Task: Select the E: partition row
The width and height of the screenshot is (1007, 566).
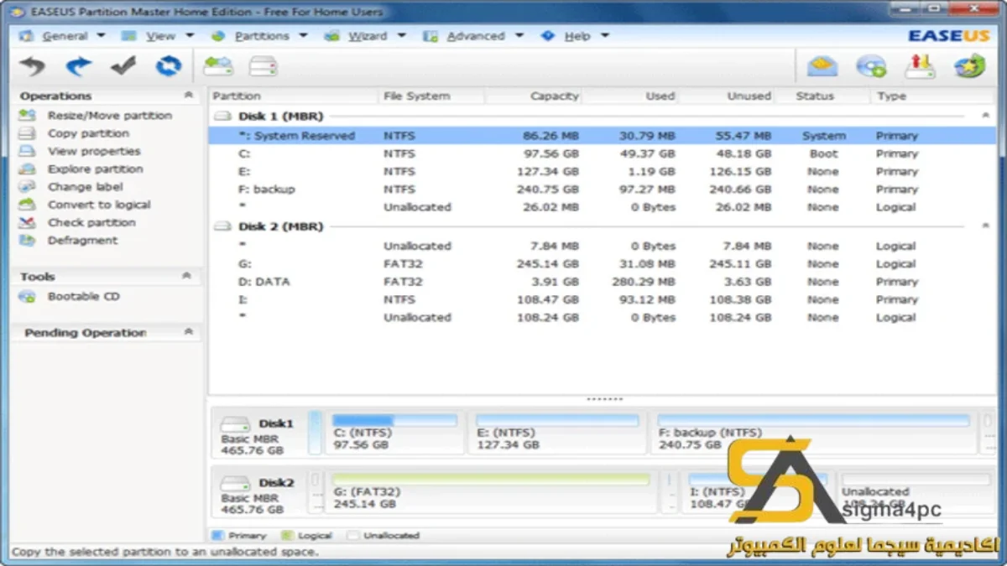Action: pos(602,171)
